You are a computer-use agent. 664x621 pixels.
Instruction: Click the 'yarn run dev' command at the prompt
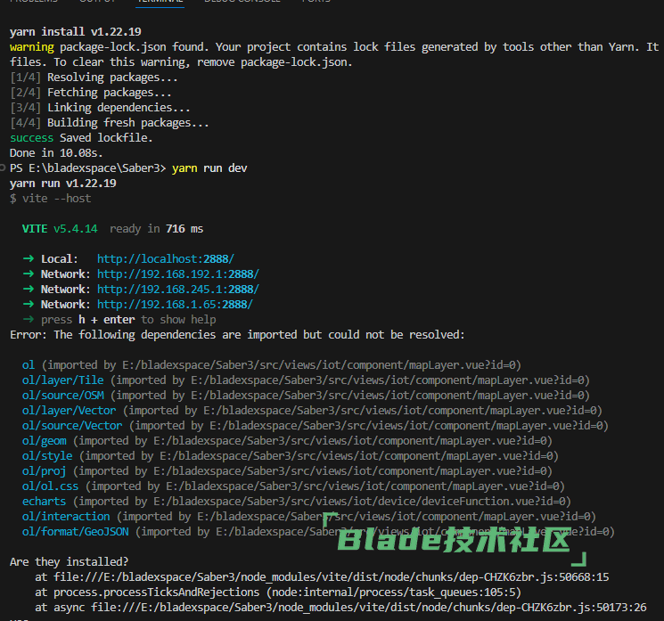(209, 168)
